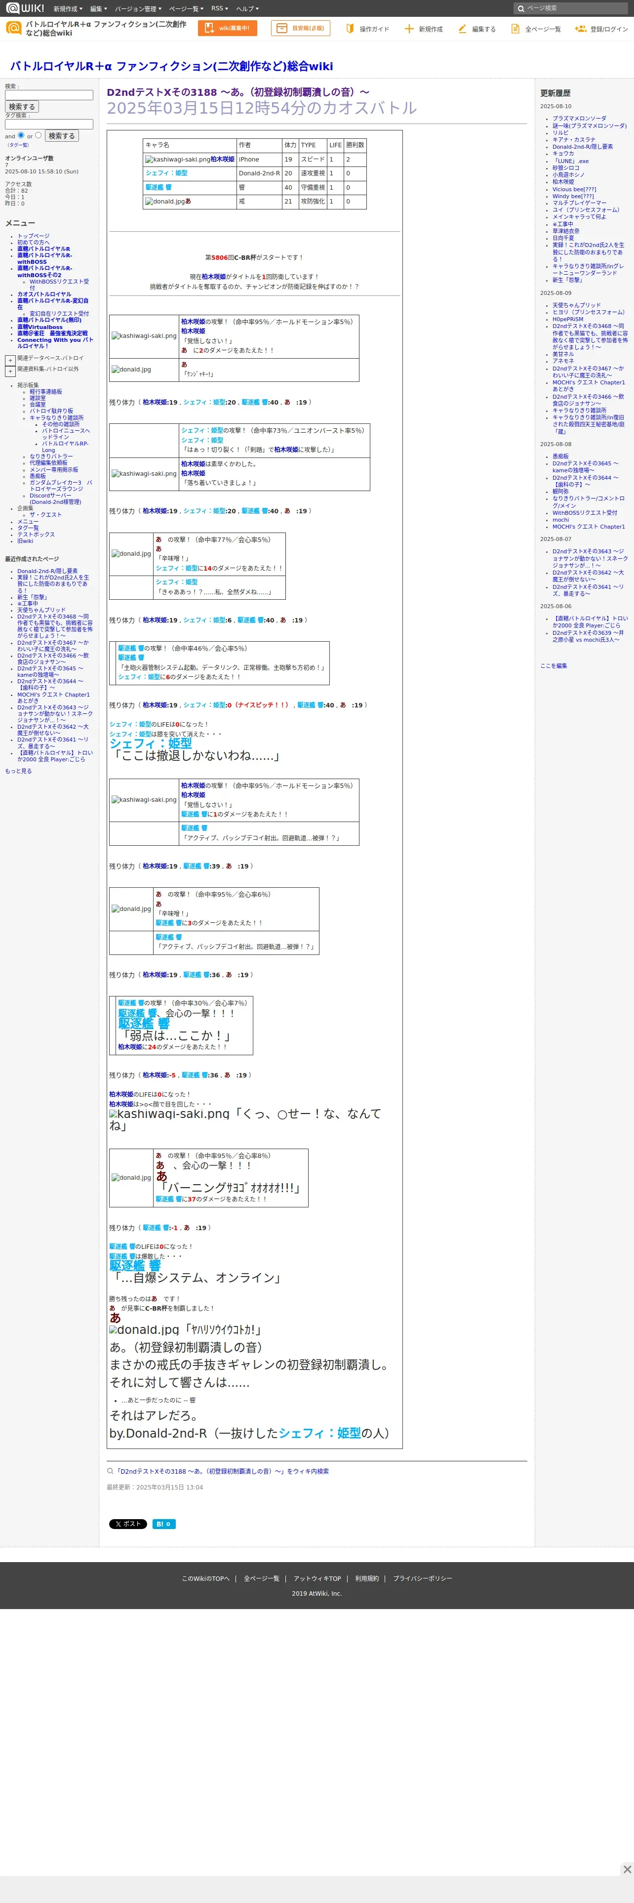Image resolution: width=634 pixels, height=1903 pixels.
Task: Click シェフィ:姫型 link in character table
Action: pyautogui.click(x=166, y=173)
